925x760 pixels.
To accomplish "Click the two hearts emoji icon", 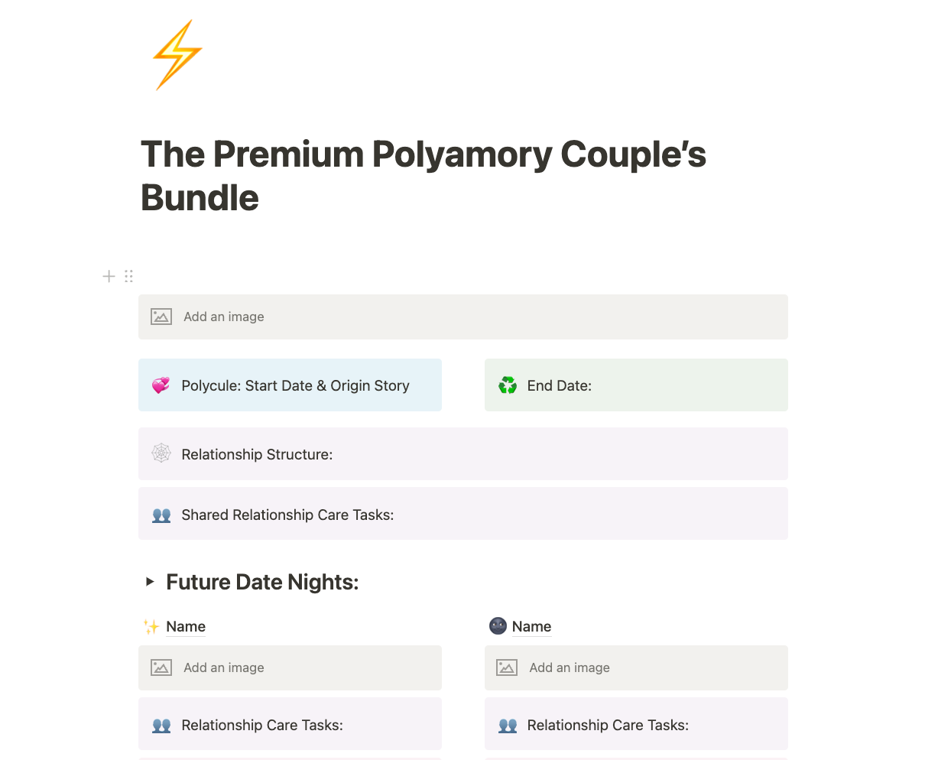I will 161,385.
